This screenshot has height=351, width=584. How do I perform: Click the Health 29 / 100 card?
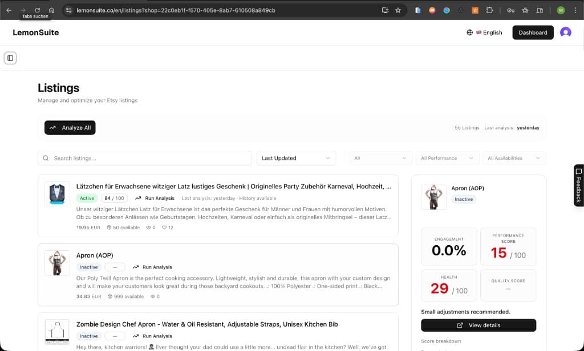pyautogui.click(x=449, y=285)
